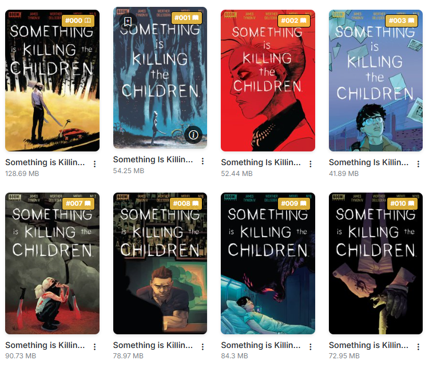433x368 pixels.
Task: Open the red cover thumbnail of issue #002
Action: [x=268, y=81]
